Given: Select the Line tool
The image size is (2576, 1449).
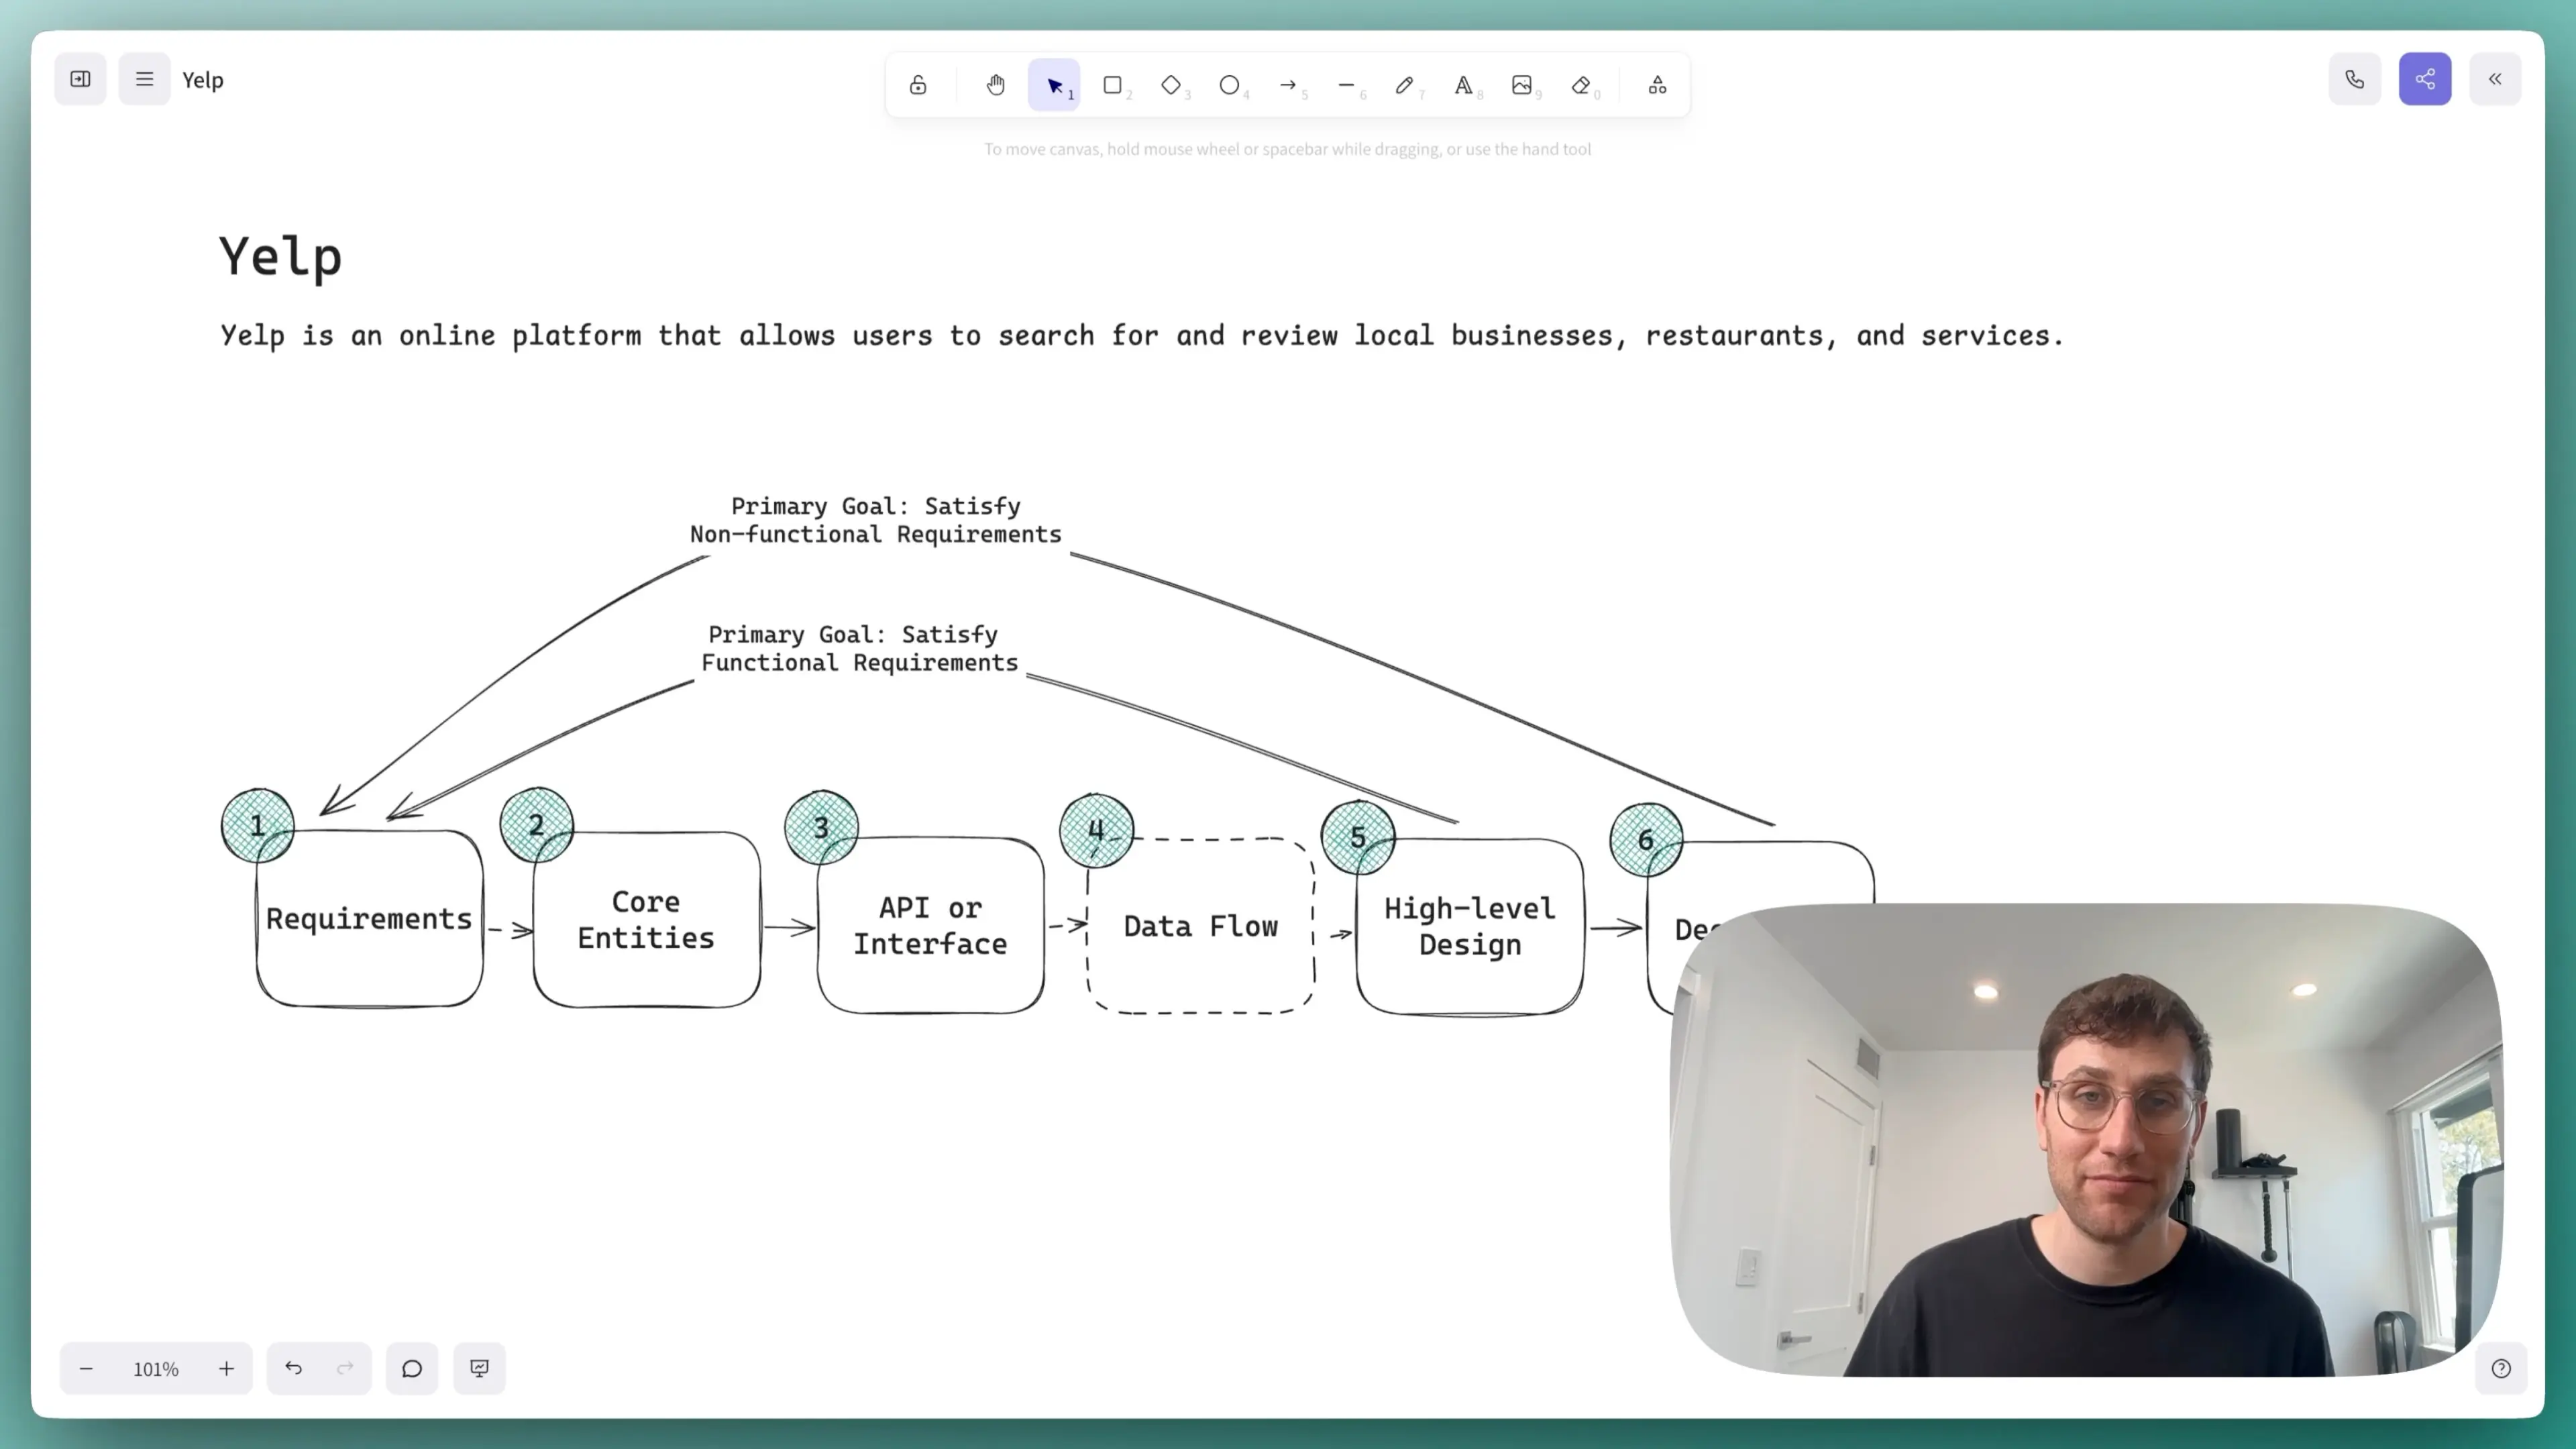Looking at the screenshot, I should [1346, 85].
